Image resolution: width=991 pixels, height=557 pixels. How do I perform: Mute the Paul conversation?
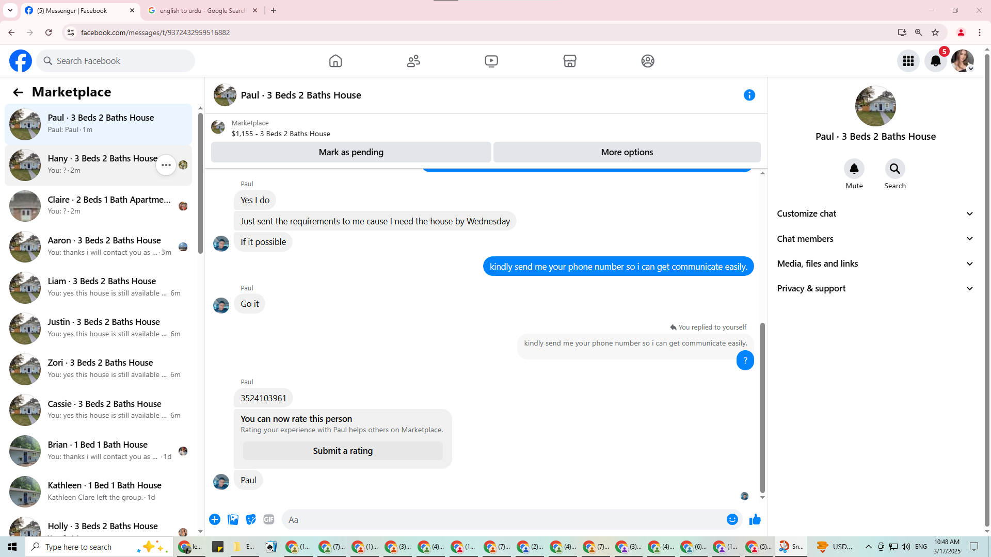(x=854, y=169)
